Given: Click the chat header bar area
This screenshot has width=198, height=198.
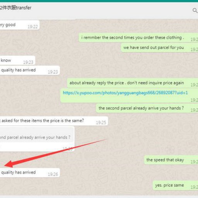Looking at the screenshot, I should pos(99,10).
